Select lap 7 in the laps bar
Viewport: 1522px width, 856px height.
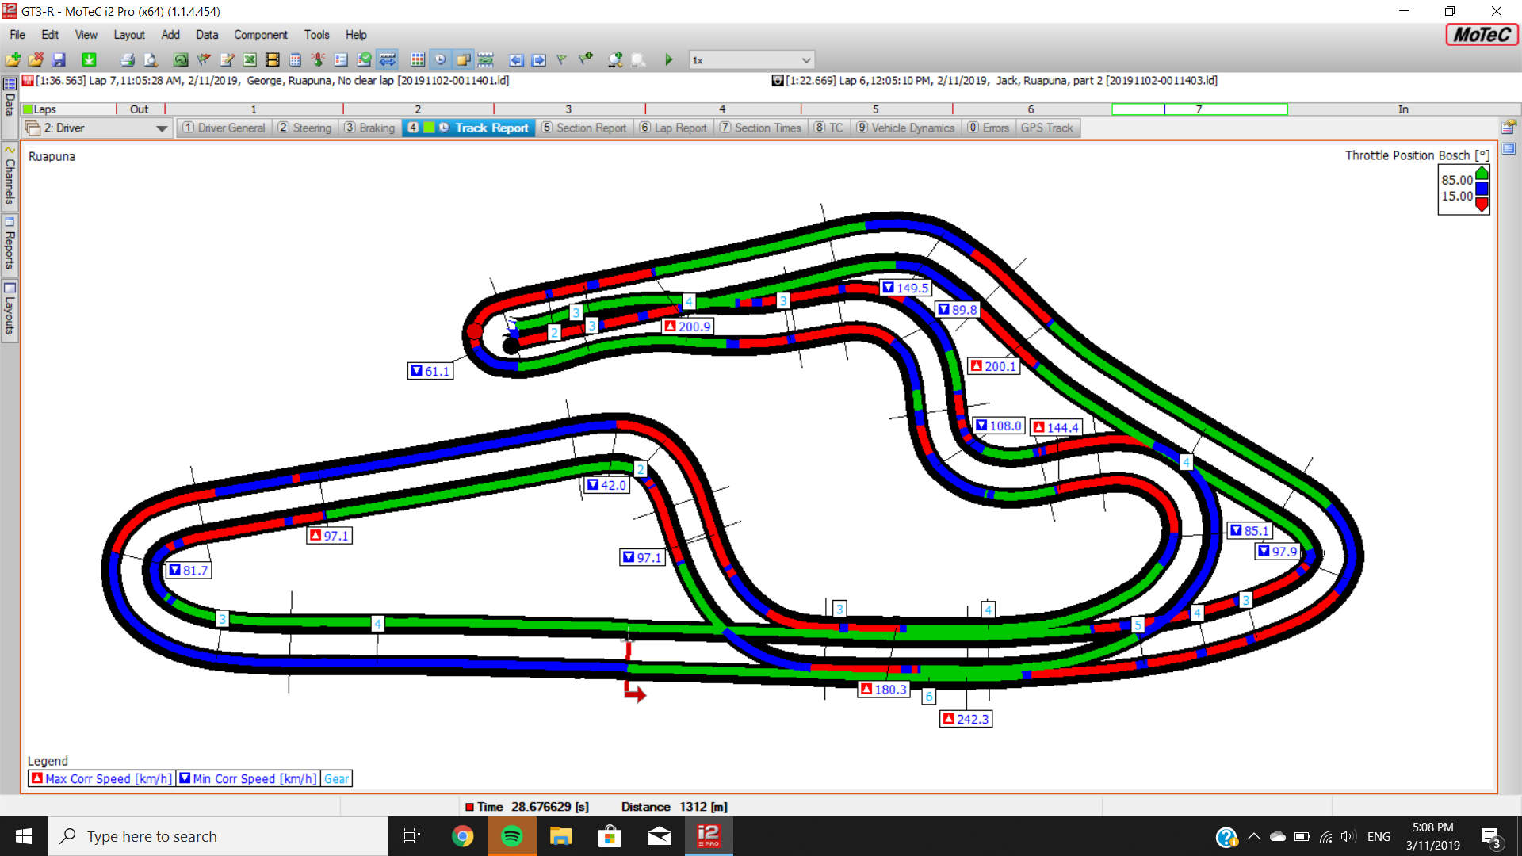point(1197,109)
